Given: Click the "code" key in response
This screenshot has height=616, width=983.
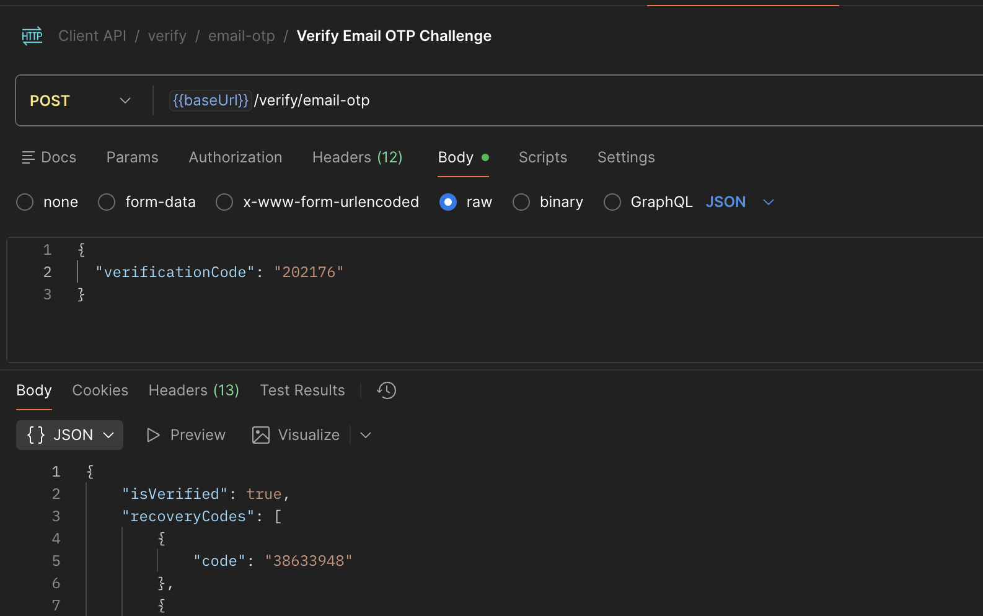Looking at the screenshot, I should (x=220, y=561).
